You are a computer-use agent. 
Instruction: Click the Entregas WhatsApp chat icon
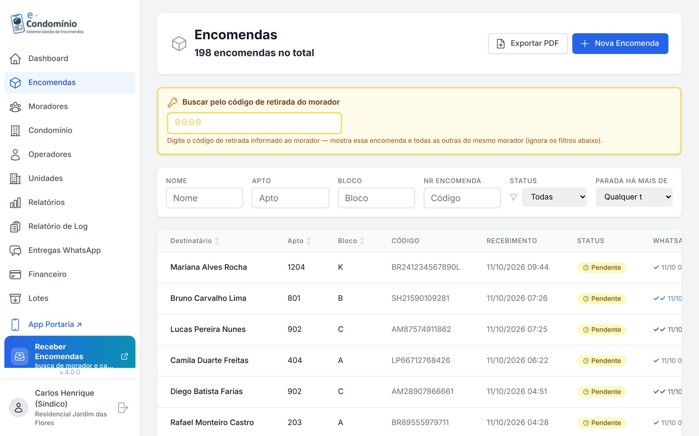click(15, 250)
